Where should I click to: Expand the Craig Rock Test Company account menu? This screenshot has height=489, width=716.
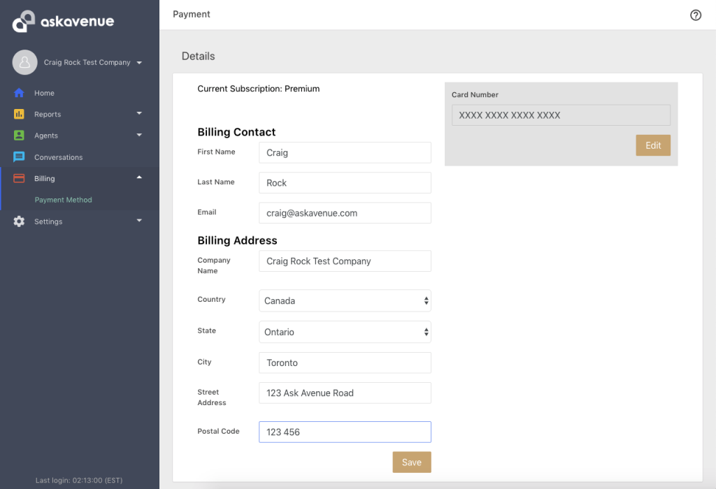click(139, 62)
